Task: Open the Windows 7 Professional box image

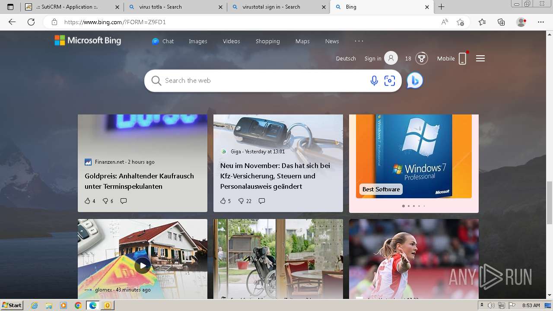Action: [414, 155]
